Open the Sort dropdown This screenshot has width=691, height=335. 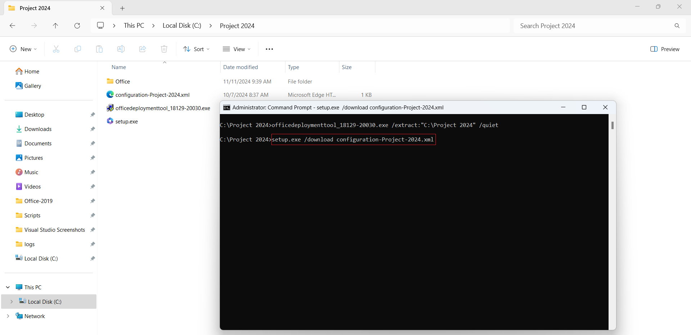pyautogui.click(x=196, y=49)
